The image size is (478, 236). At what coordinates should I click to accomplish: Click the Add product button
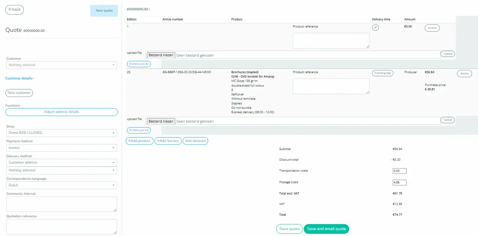point(139,141)
